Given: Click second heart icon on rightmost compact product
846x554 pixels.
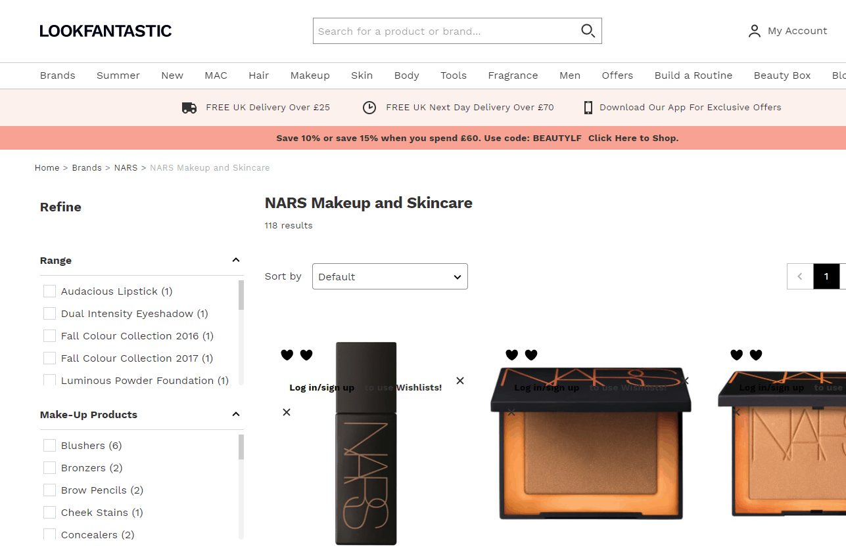Looking at the screenshot, I should click(756, 355).
